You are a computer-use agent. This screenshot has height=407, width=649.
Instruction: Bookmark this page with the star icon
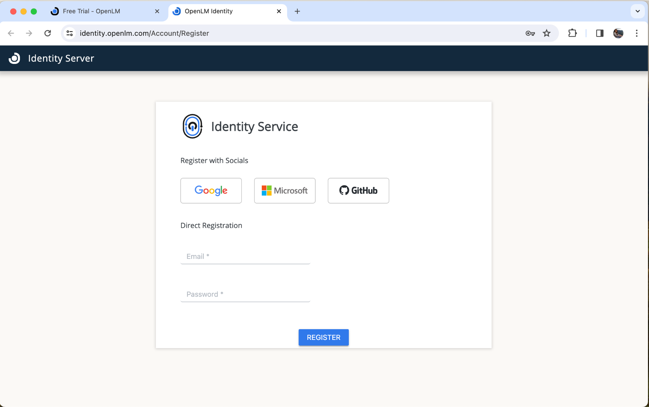[547, 33]
